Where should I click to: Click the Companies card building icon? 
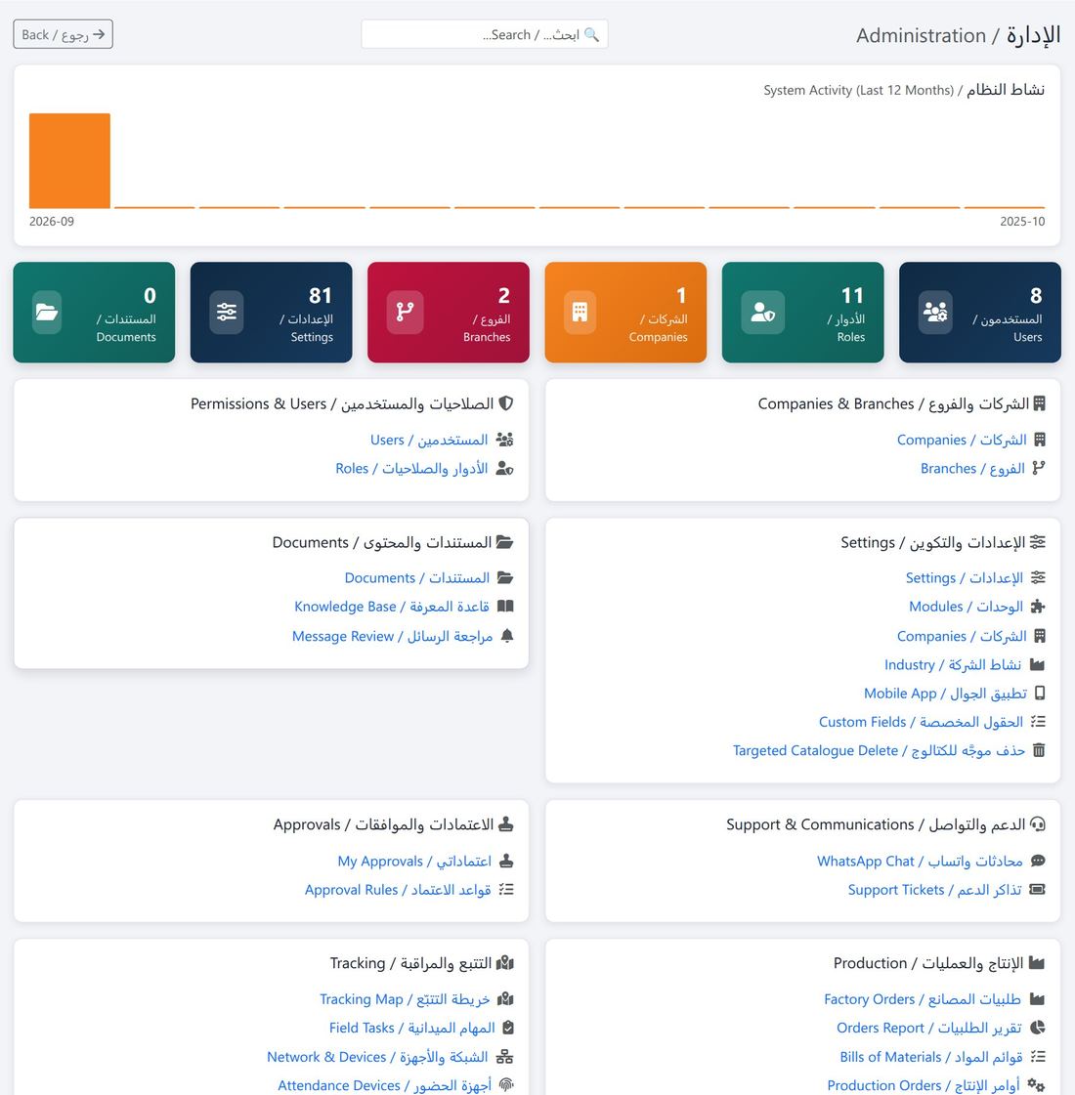point(580,312)
